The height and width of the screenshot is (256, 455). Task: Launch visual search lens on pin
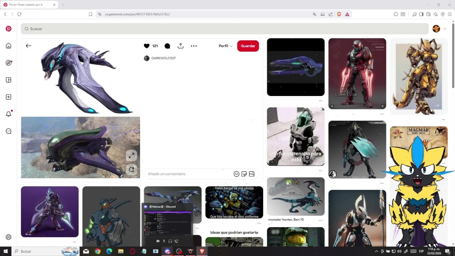(132, 170)
